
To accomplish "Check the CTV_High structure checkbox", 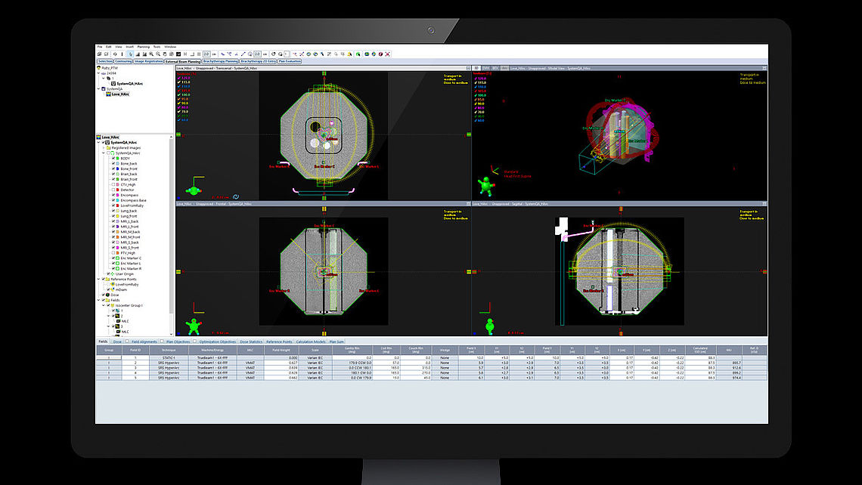I will tap(113, 183).
